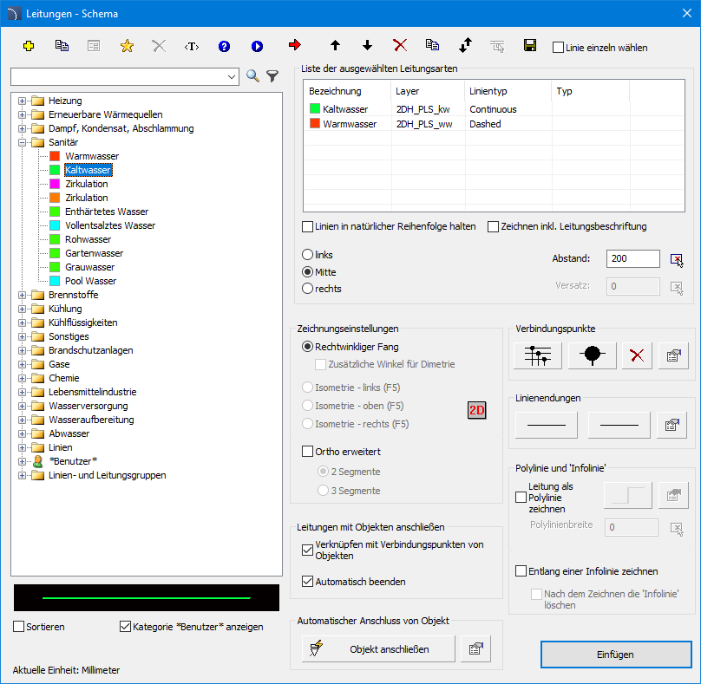Click the Abstand input field
701x684 pixels.
633,258
